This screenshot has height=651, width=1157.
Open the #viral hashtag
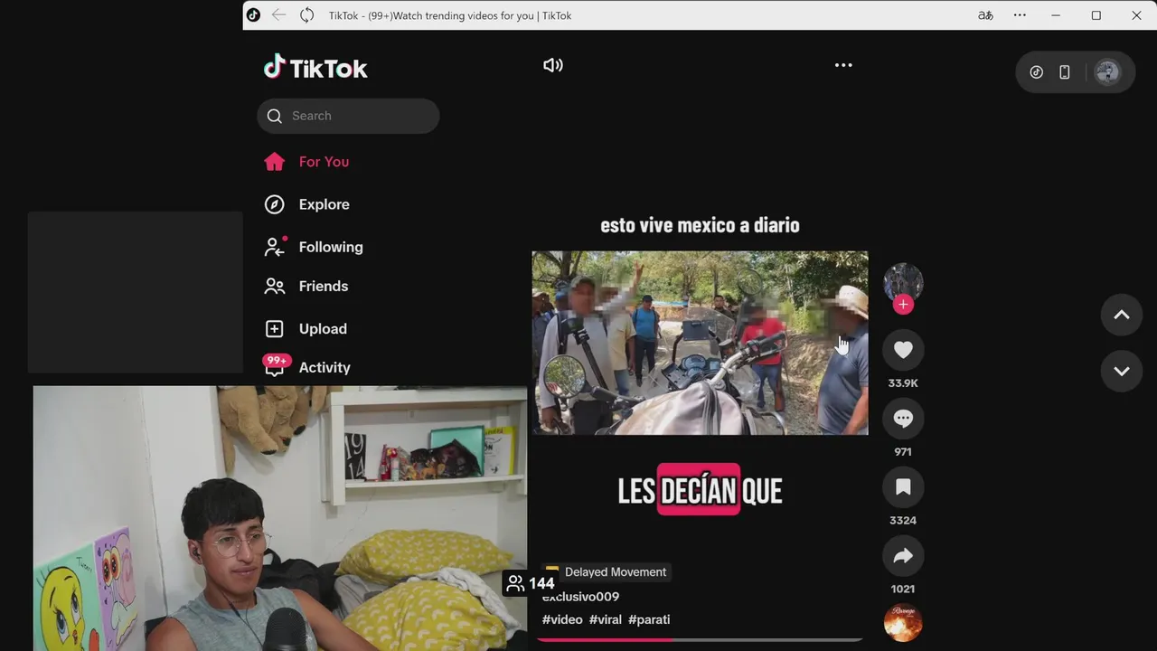tap(606, 619)
